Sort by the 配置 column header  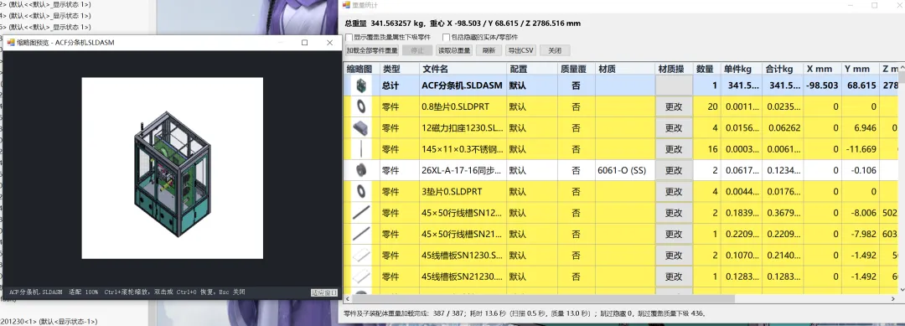click(x=531, y=69)
